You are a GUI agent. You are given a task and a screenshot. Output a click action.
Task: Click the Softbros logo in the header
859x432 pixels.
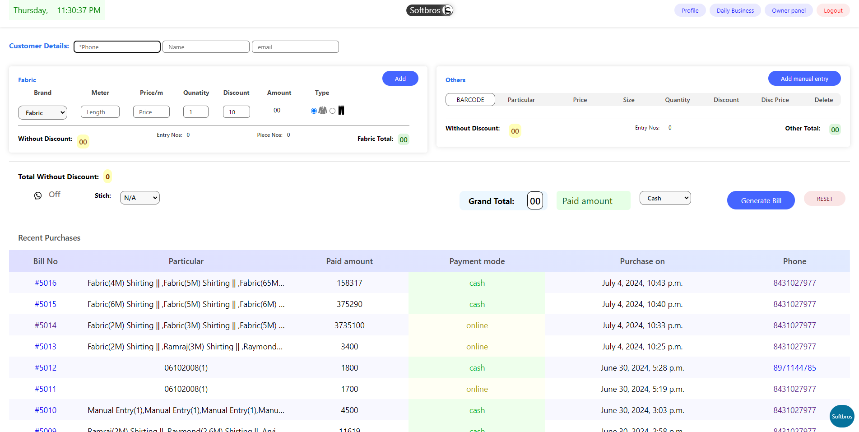430,10
